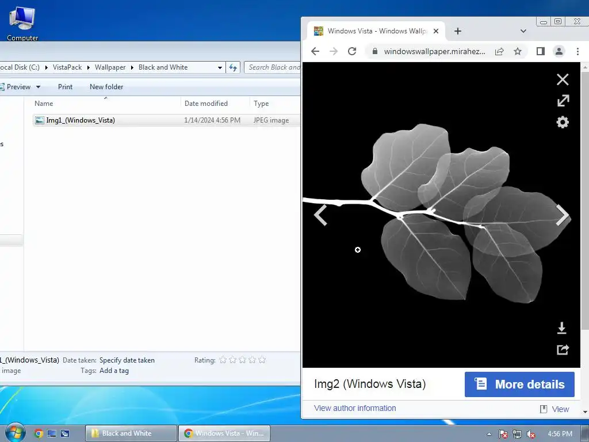The image size is (589, 442).
Task: Set rating to one star
Action: (x=223, y=360)
